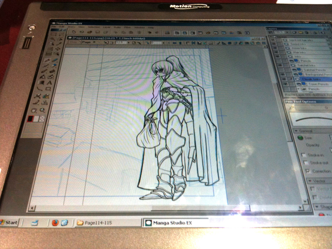The image size is (332, 249).
Task: Click the Print icon in main toolbar
Action: (x=167, y=33)
